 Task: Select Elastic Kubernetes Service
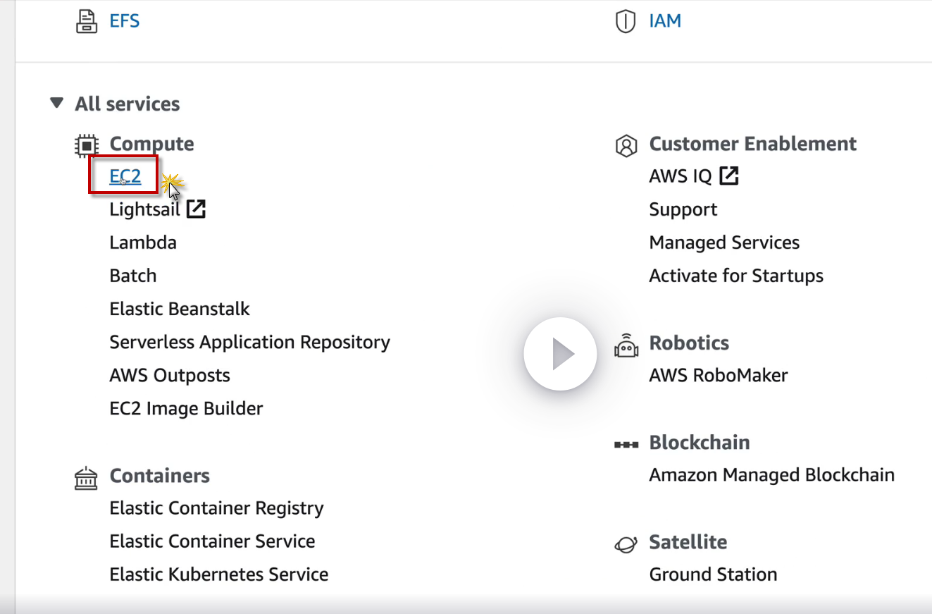(x=218, y=575)
